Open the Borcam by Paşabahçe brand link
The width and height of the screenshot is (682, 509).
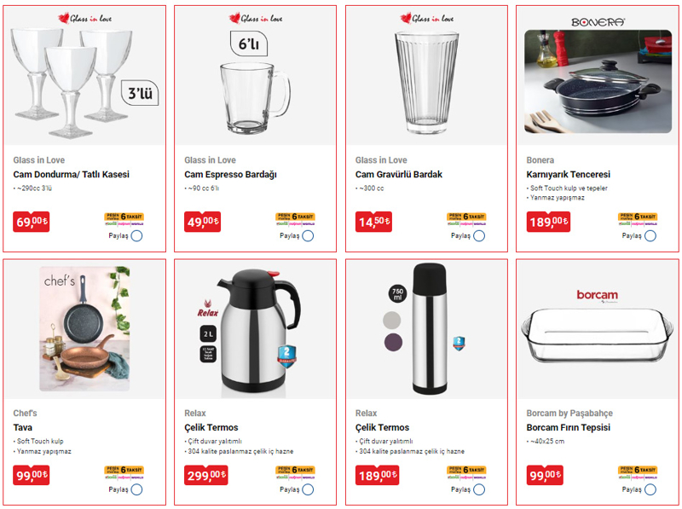[569, 414]
